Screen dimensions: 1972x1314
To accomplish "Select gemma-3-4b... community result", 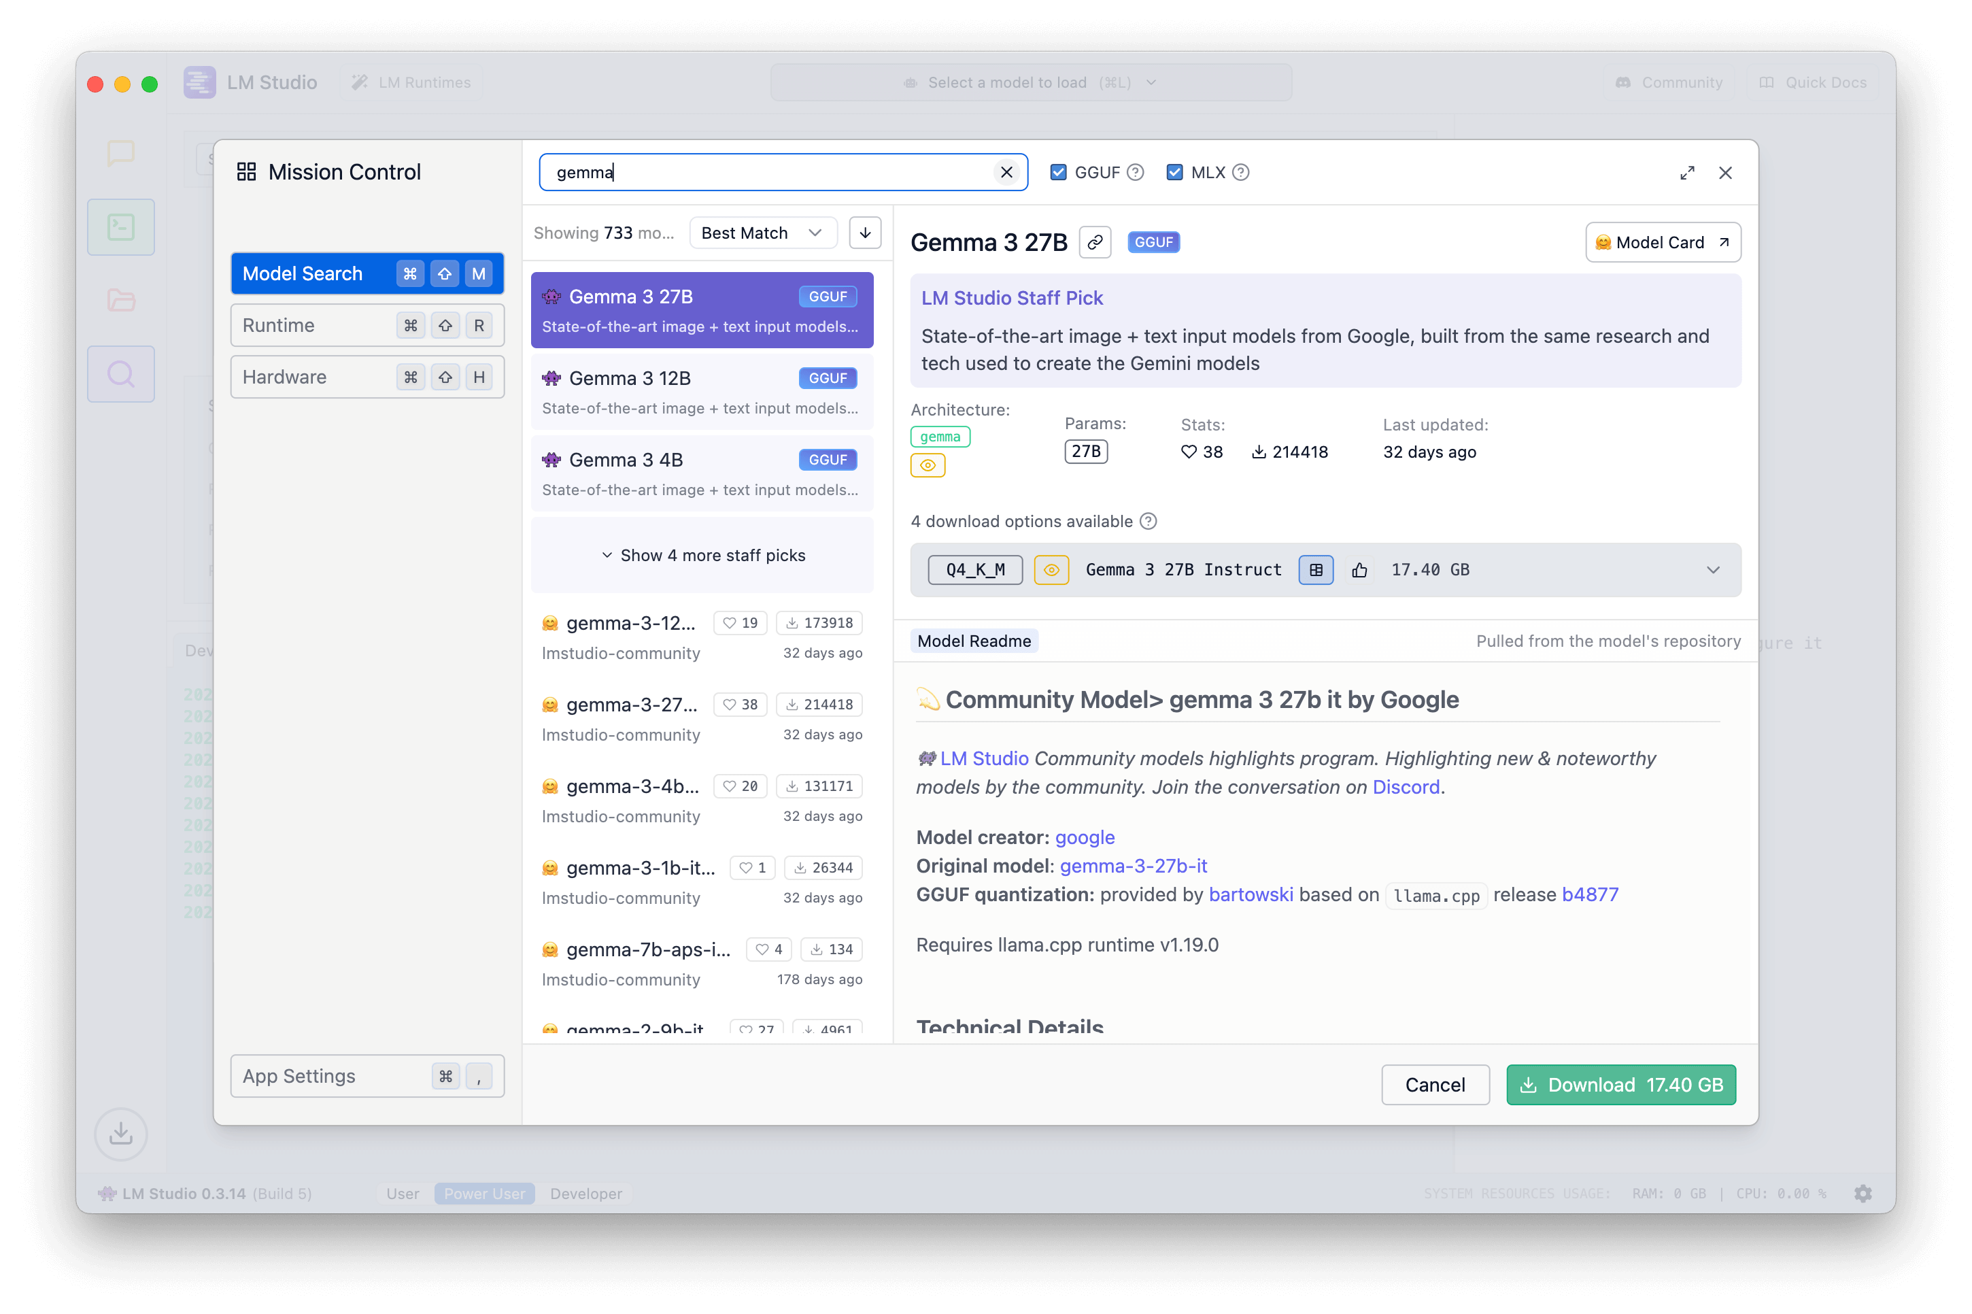I will coord(702,801).
